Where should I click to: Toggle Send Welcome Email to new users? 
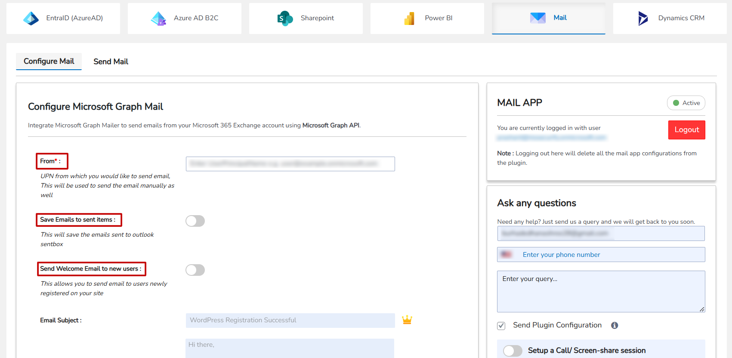195,270
